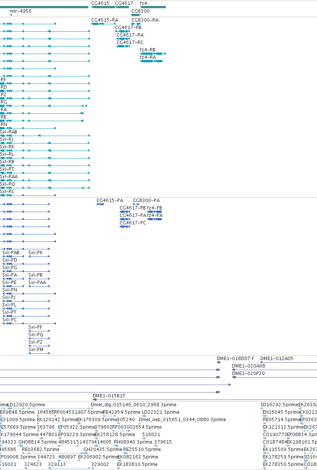Select the Sxl-RQ transcript label

click(x=7, y=184)
